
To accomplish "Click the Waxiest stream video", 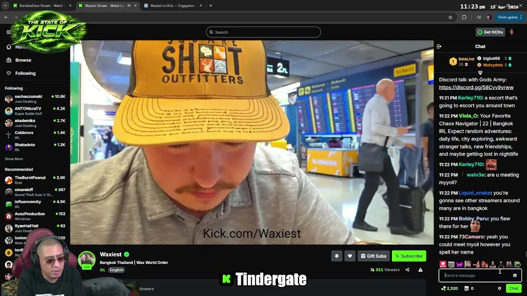I will pyautogui.click(x=252, y=142).
